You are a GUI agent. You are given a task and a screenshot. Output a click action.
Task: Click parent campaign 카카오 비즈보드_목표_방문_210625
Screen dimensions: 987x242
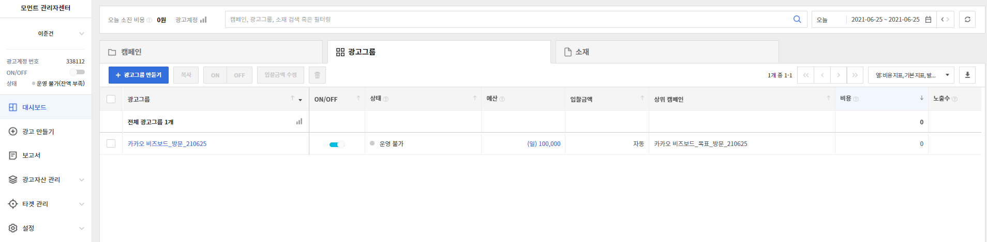coord(700,144)
